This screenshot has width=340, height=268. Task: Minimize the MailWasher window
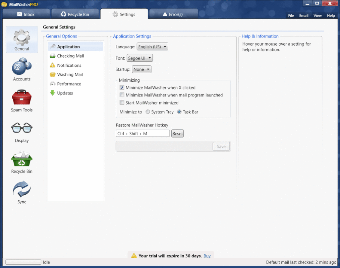(x=307, y=3)
